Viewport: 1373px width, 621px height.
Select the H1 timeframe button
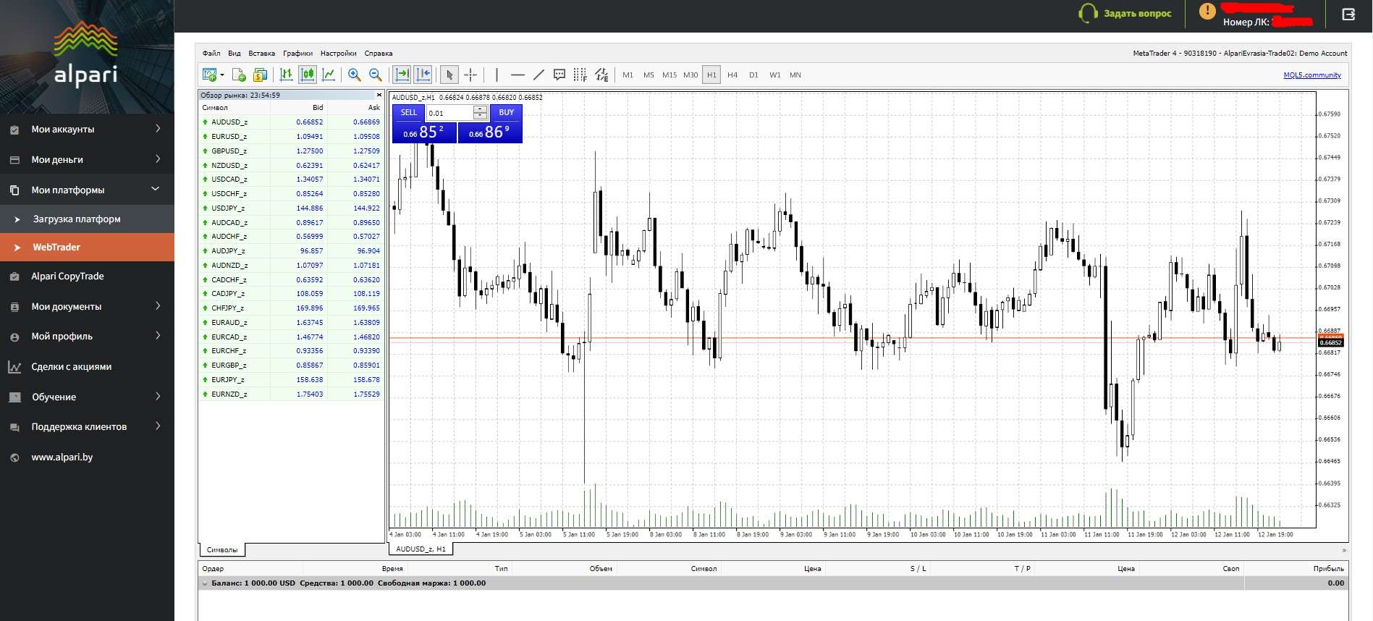[x=711, y=75]
